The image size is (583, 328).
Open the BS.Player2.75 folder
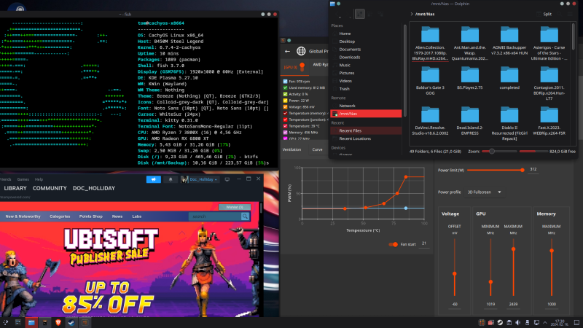click(x=469, y=79)
